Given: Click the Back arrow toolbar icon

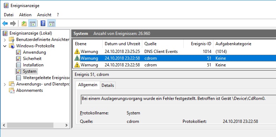Looking at the screenshot, I should (5, 23).
